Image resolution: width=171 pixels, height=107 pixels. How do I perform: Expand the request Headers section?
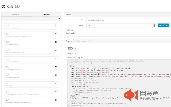point(70,30)
